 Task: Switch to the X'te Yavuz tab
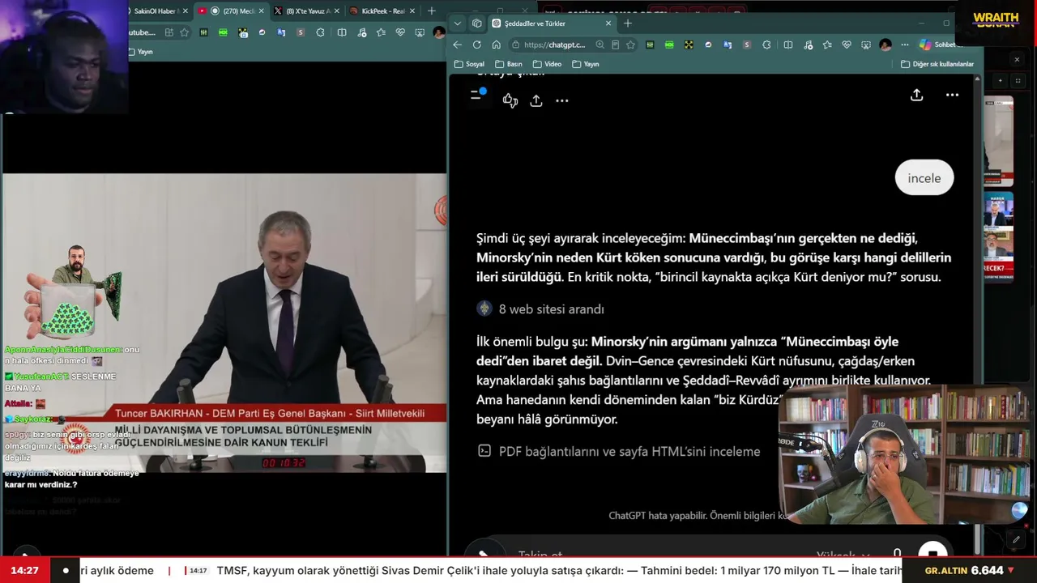306,11
